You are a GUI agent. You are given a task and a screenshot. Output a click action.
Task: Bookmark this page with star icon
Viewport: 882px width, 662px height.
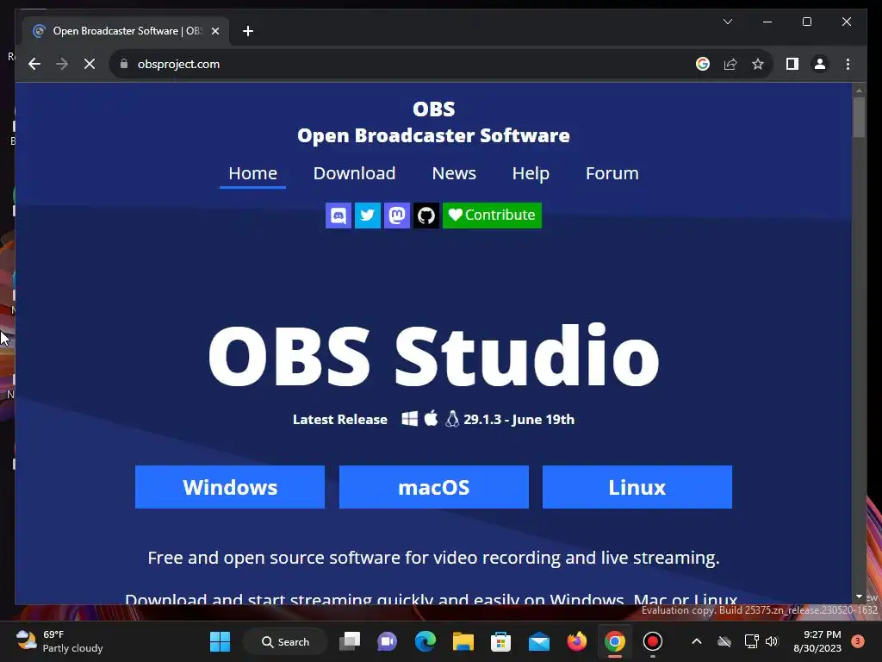click(758, 64)
